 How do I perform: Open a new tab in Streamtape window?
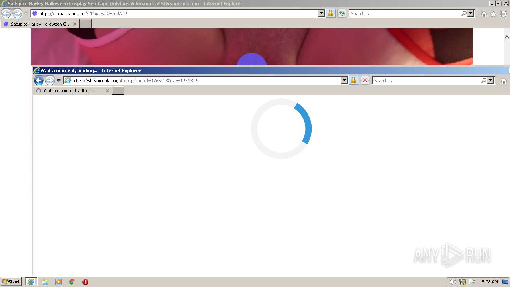(86, 24)
